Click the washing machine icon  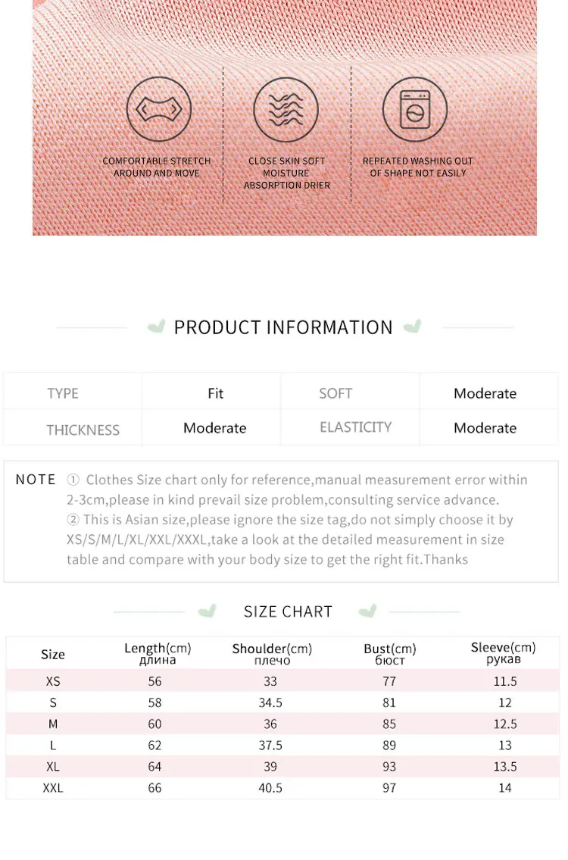point(414,110)
